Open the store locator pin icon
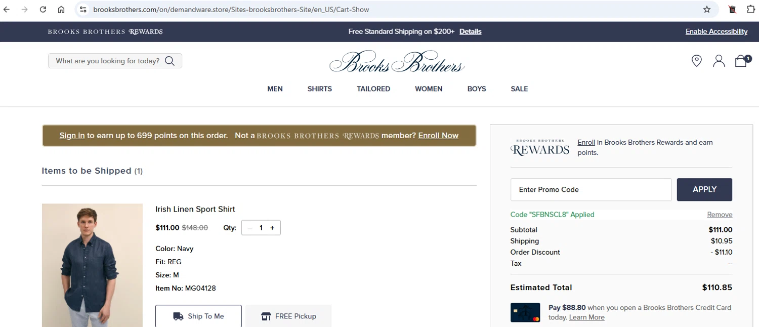Image resolution: width=759 pixels, height=327 pixels. 697,61
